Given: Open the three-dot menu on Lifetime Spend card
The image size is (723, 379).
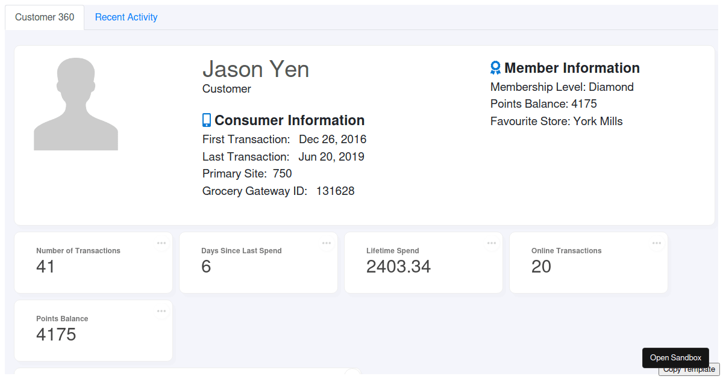Looking at the screenshot, I should (x=492, y=243).
